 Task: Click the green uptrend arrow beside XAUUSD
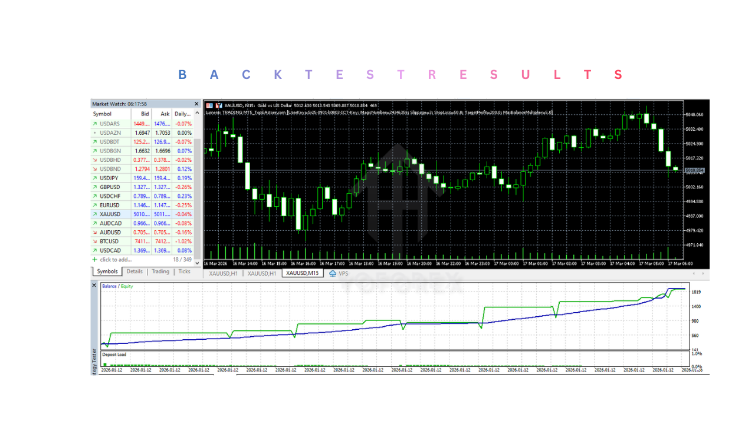95,214
